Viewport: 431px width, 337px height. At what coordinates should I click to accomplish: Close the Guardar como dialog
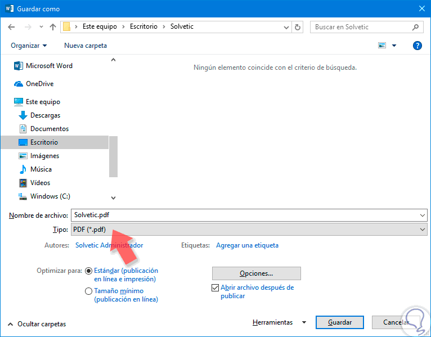click(x=422, y=8)
